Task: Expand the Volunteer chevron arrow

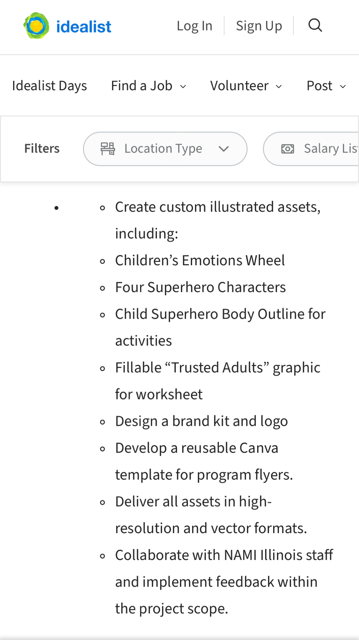Action: click(279, 86)
